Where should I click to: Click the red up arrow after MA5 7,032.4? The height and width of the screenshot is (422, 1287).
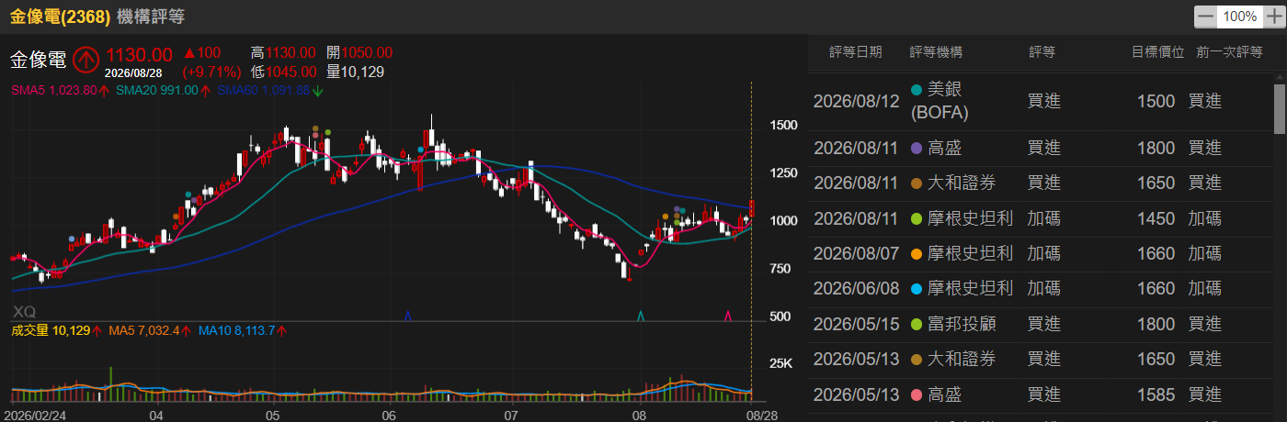(184, 330)
